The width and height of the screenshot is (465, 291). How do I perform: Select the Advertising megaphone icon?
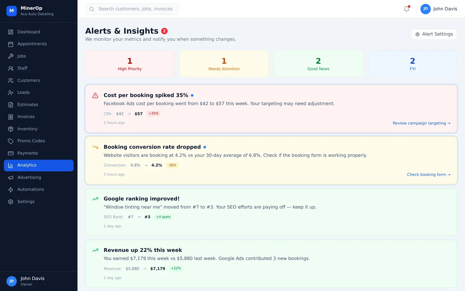pos(11,177)
